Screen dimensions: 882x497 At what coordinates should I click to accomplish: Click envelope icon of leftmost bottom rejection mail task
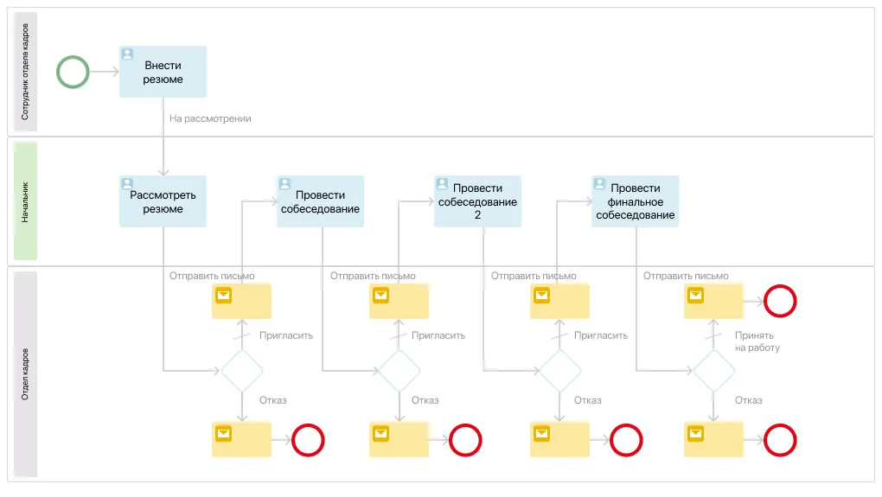point(223,431)
